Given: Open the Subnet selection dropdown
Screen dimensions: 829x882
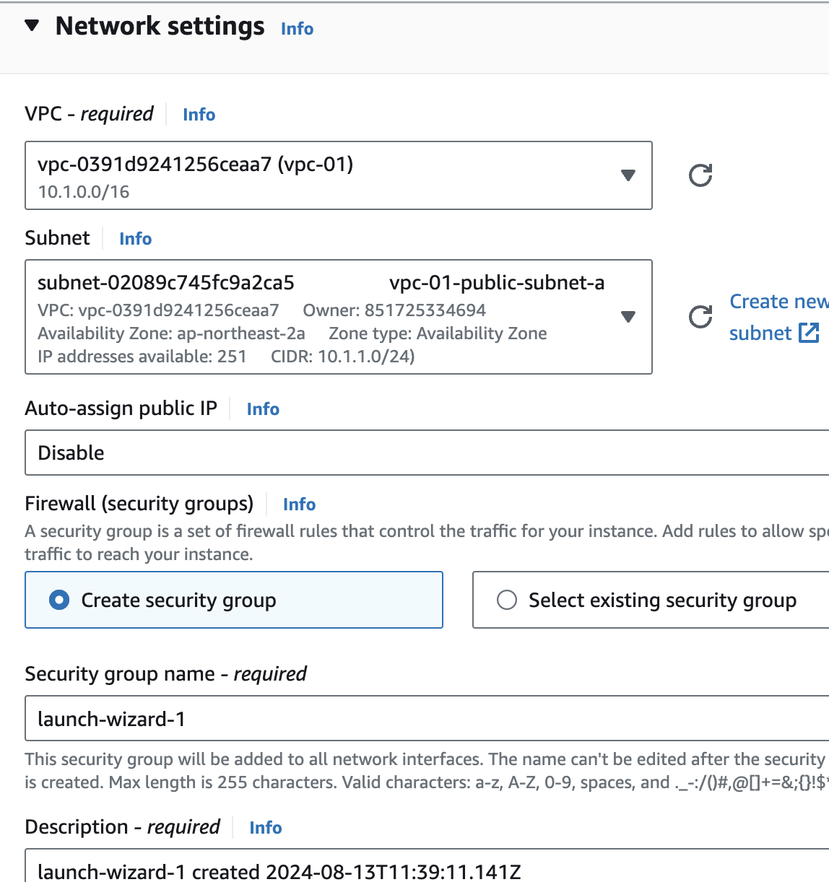Looking at the screenshot, I should pos(338,317).
